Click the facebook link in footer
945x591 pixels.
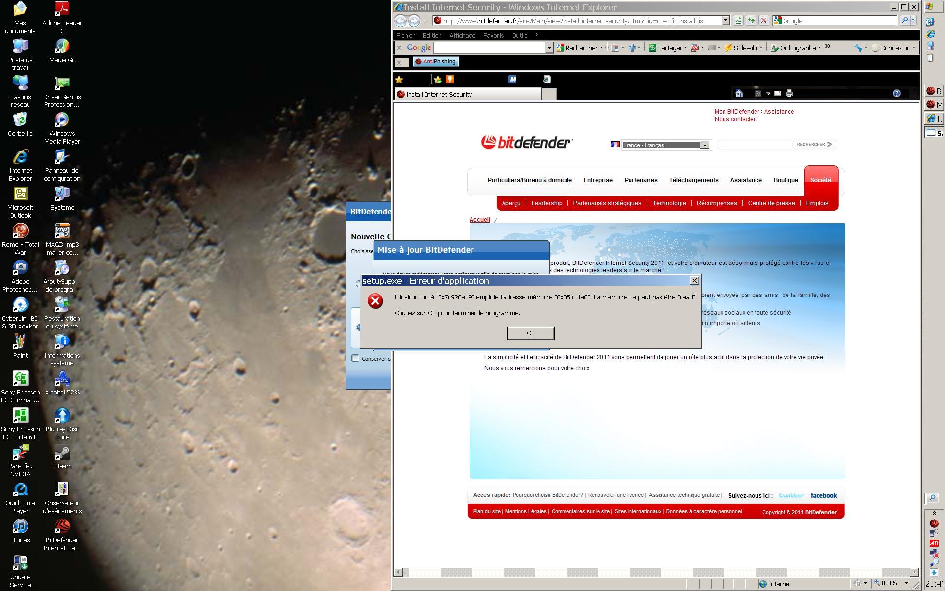click(x=823, y=495)
